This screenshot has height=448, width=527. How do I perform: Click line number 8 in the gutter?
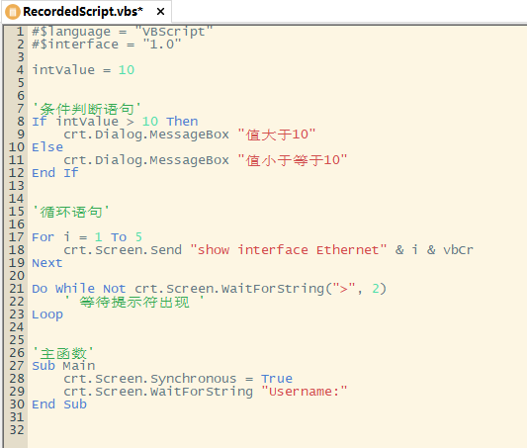(x=21, y=122)
